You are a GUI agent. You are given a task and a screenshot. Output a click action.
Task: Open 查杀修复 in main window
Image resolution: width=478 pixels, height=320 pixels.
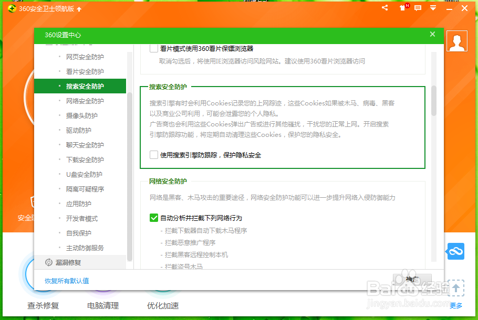43,305
